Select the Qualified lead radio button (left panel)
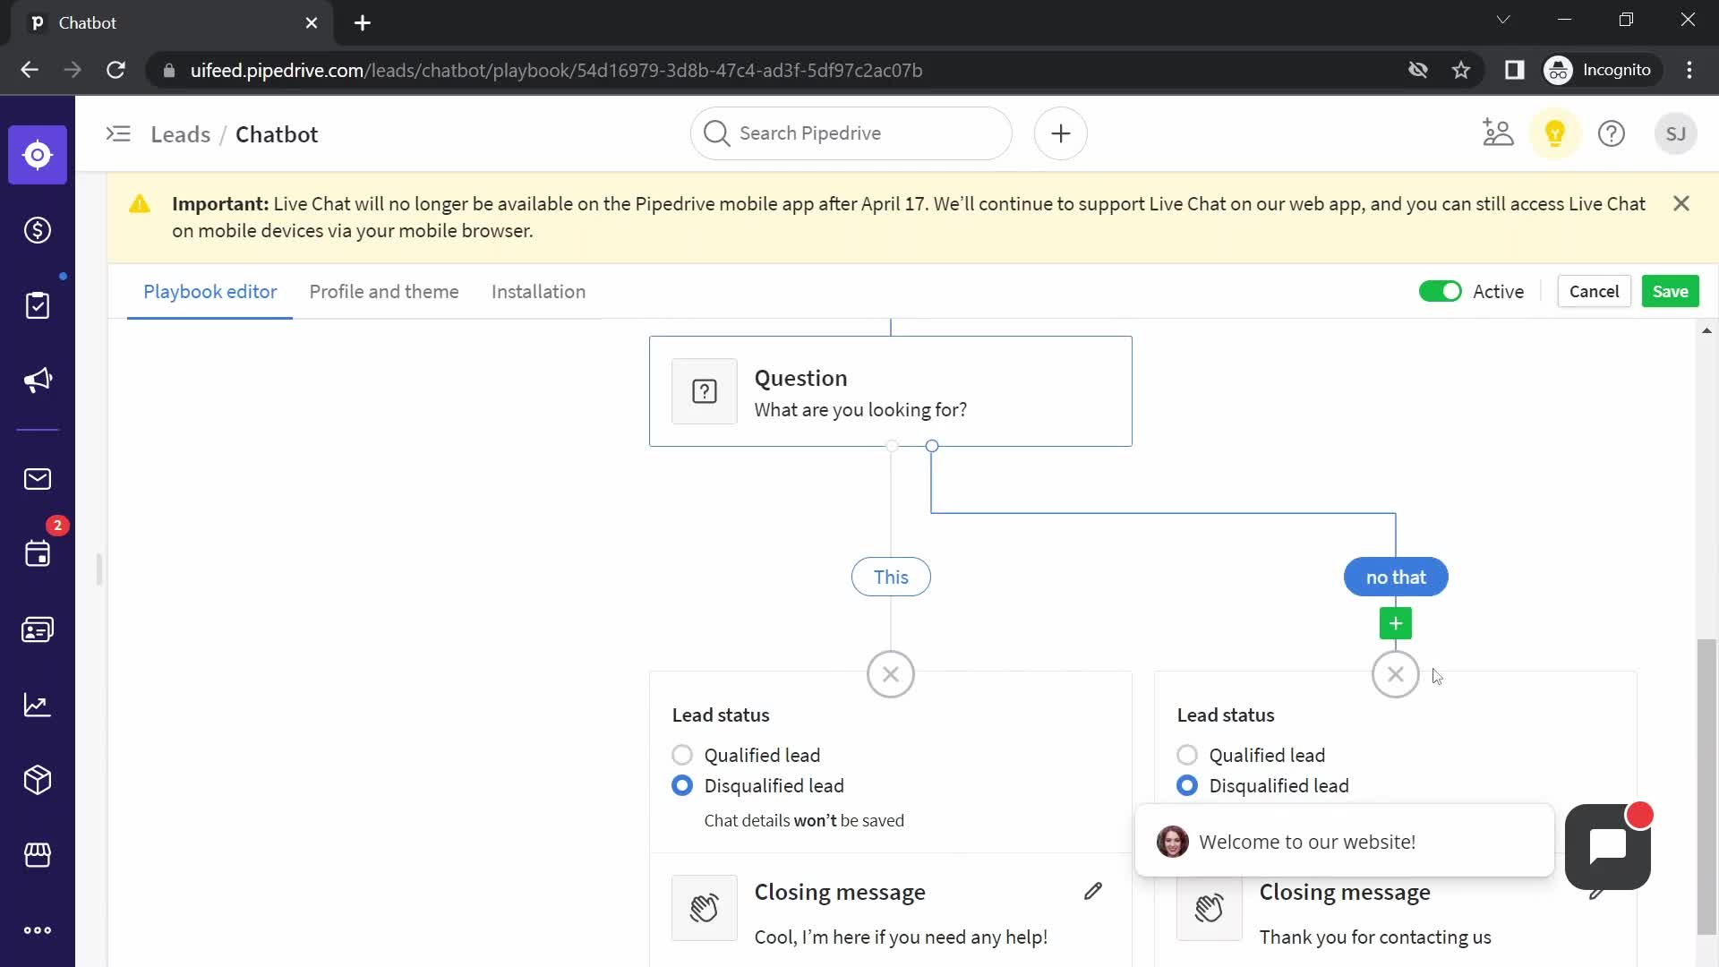Screen dimensions: 1719x967 point(682,756)
